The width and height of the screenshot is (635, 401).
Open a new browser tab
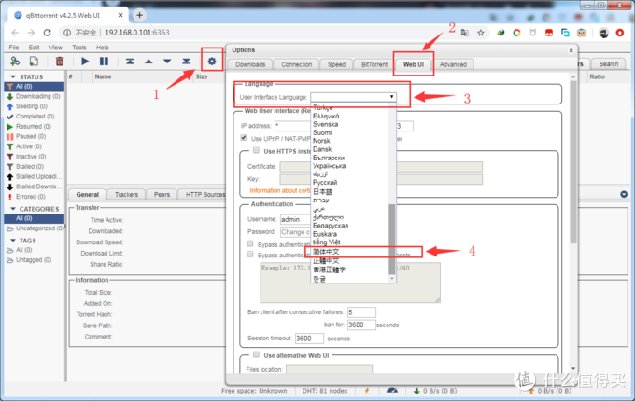[x=139, y=15]
